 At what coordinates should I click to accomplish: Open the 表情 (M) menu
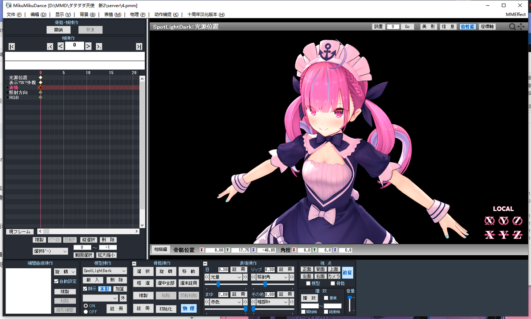[113, 14]
